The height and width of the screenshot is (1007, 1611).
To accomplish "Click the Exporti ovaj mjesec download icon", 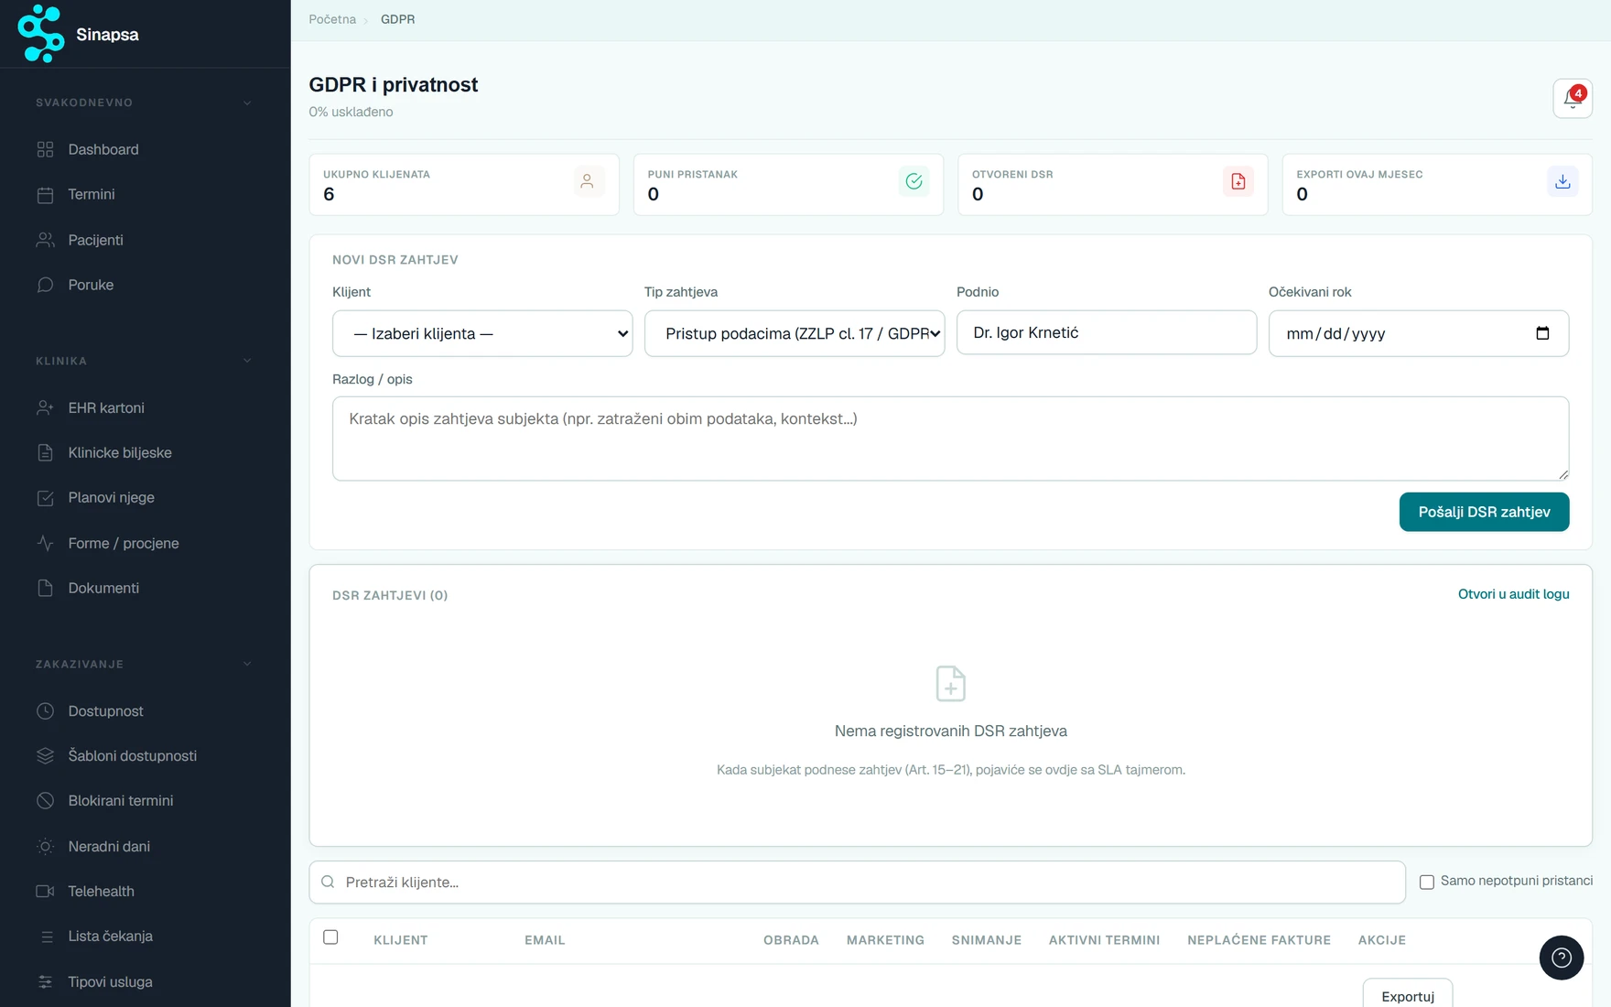I will [x=1562, y=181].
